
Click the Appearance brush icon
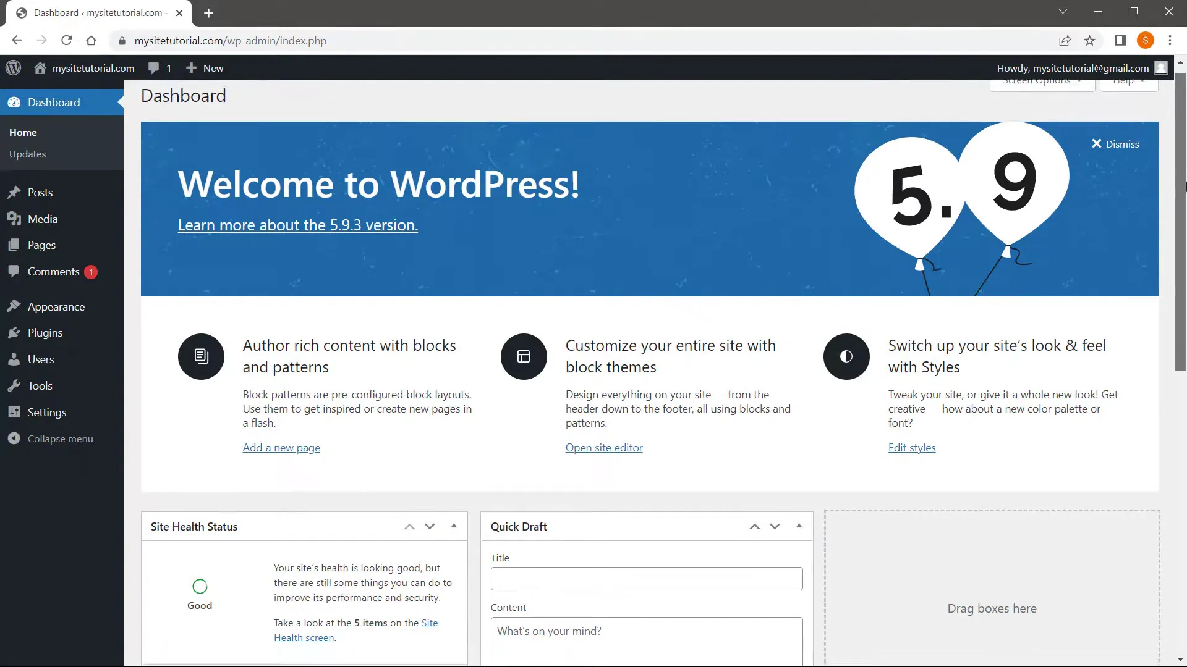pyautogui.click(x=14, y=306)
